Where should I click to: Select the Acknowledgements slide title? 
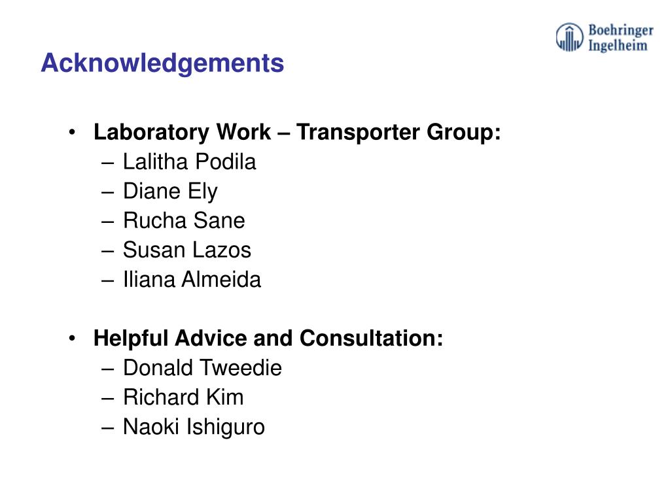(x=162, y=63)
